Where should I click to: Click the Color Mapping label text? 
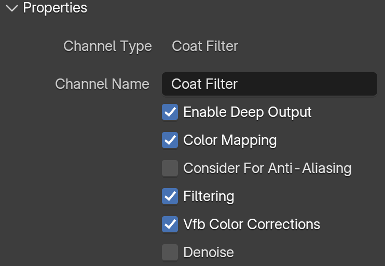(x=230, y=141)
